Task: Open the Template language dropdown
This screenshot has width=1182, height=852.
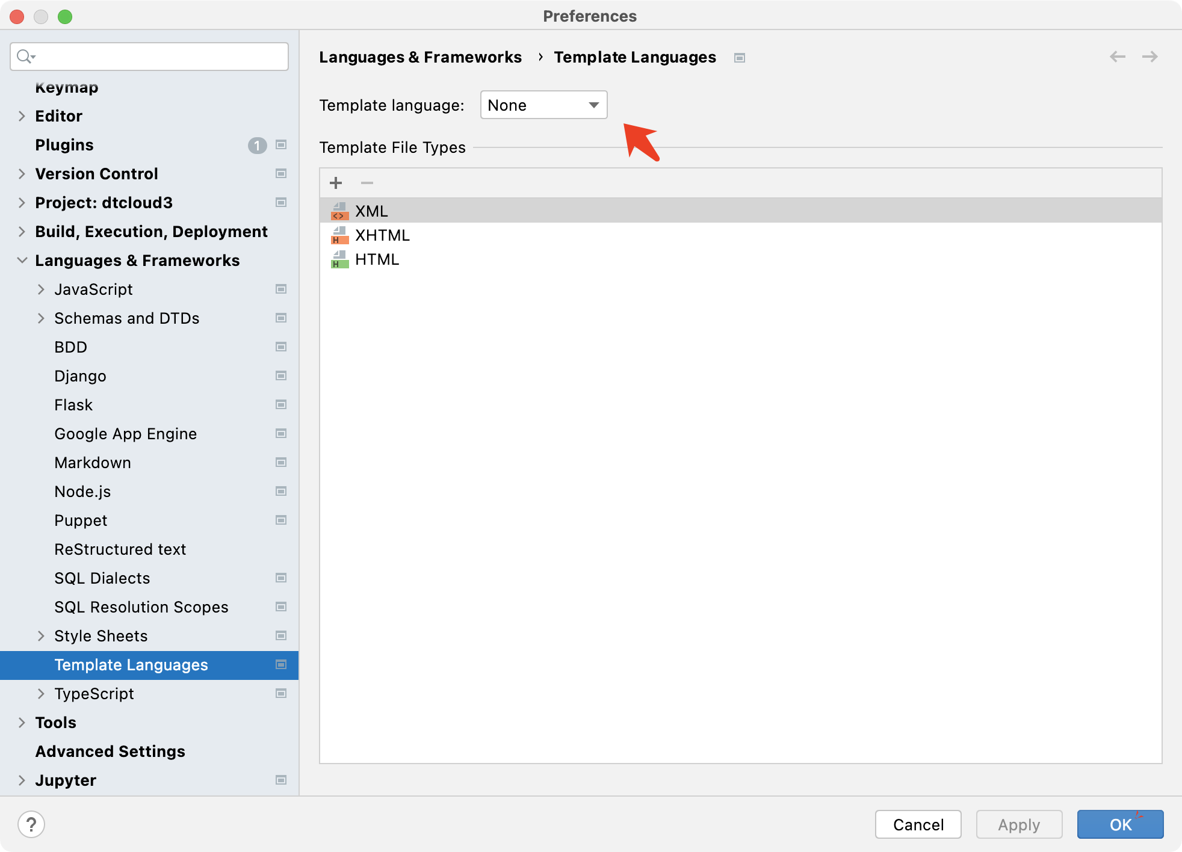Action: point(543,105)
